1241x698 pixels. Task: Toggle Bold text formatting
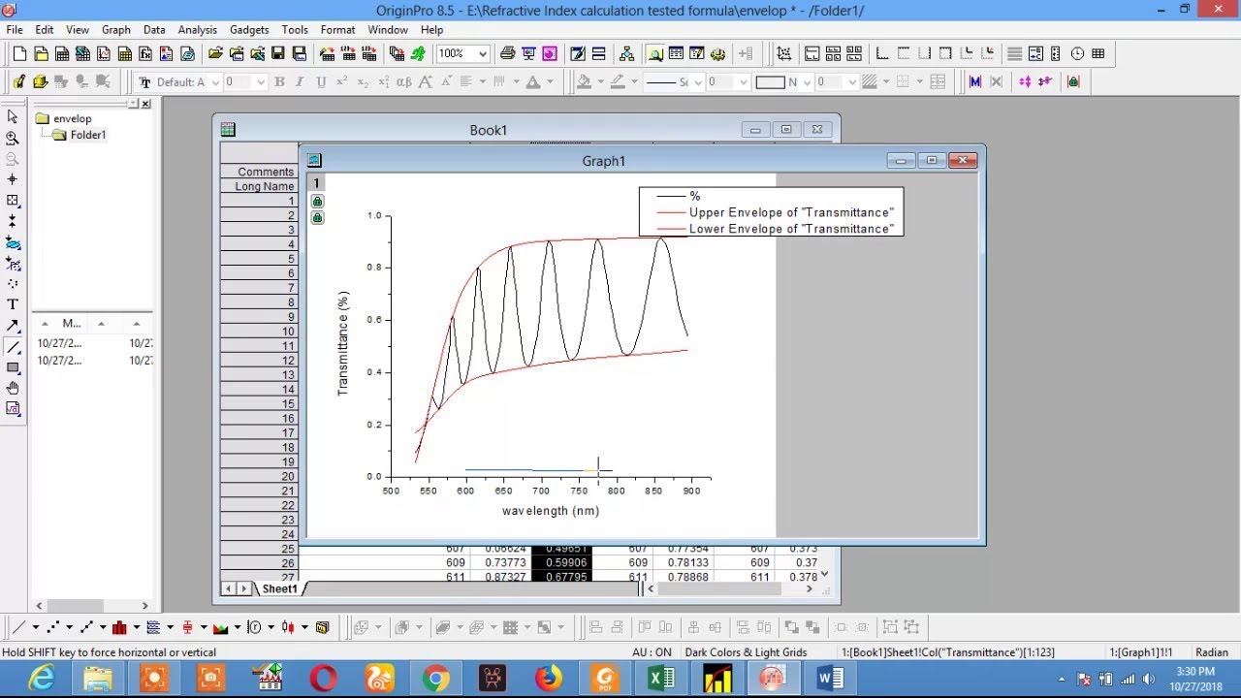[x=279, y=82]
